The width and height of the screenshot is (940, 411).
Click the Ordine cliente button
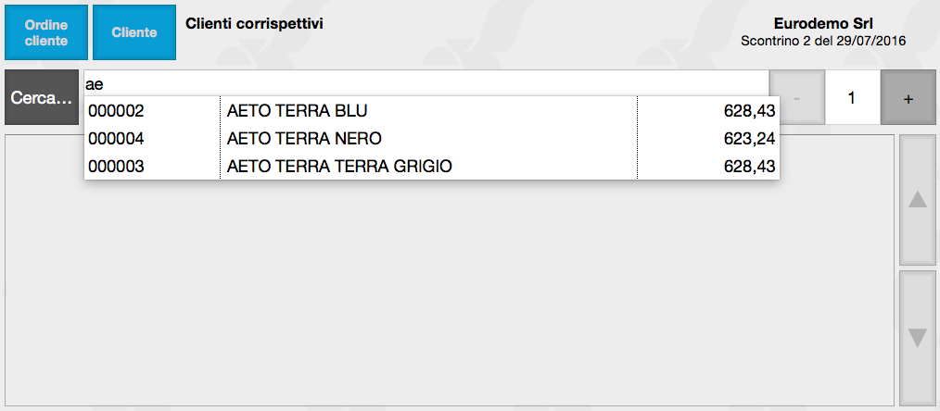(46, 32)
